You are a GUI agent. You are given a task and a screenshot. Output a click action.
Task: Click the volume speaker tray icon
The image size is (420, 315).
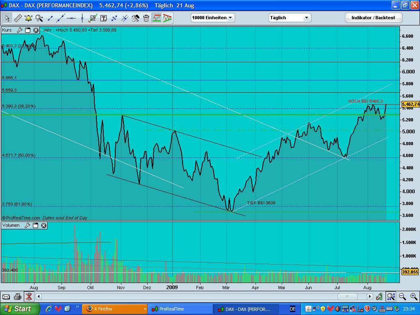(x=338, y=309)
